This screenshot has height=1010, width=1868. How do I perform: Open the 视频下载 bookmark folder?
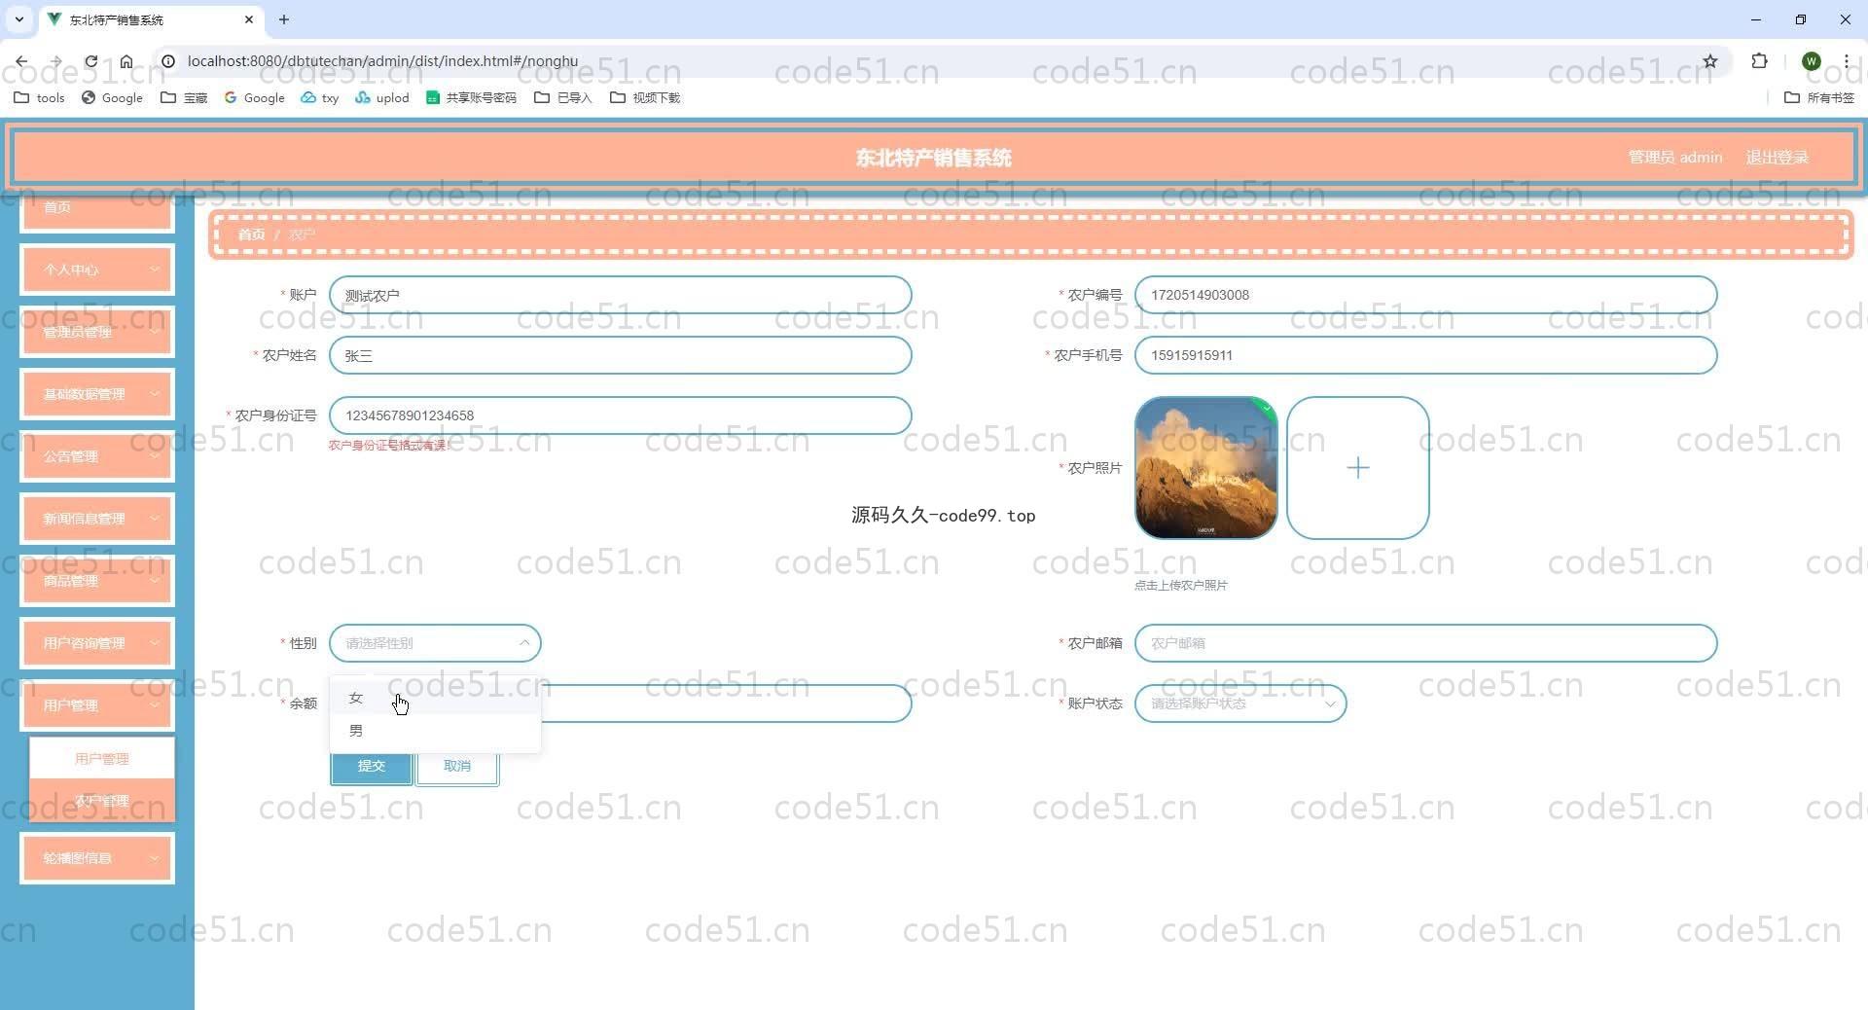[645, 97]
